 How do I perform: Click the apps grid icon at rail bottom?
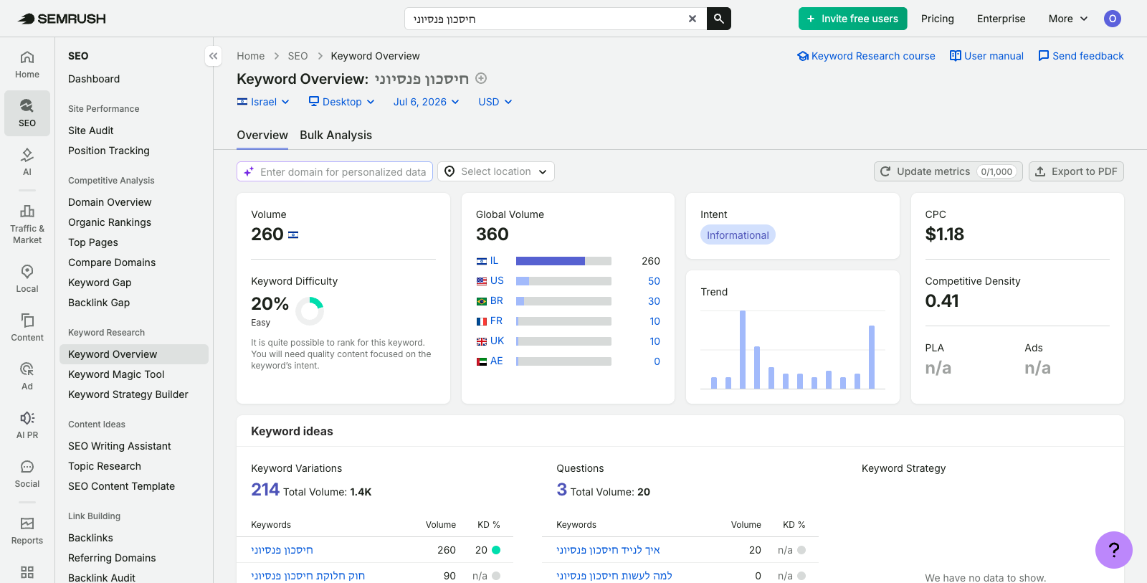pyautogui.click(x=27, y=572)
